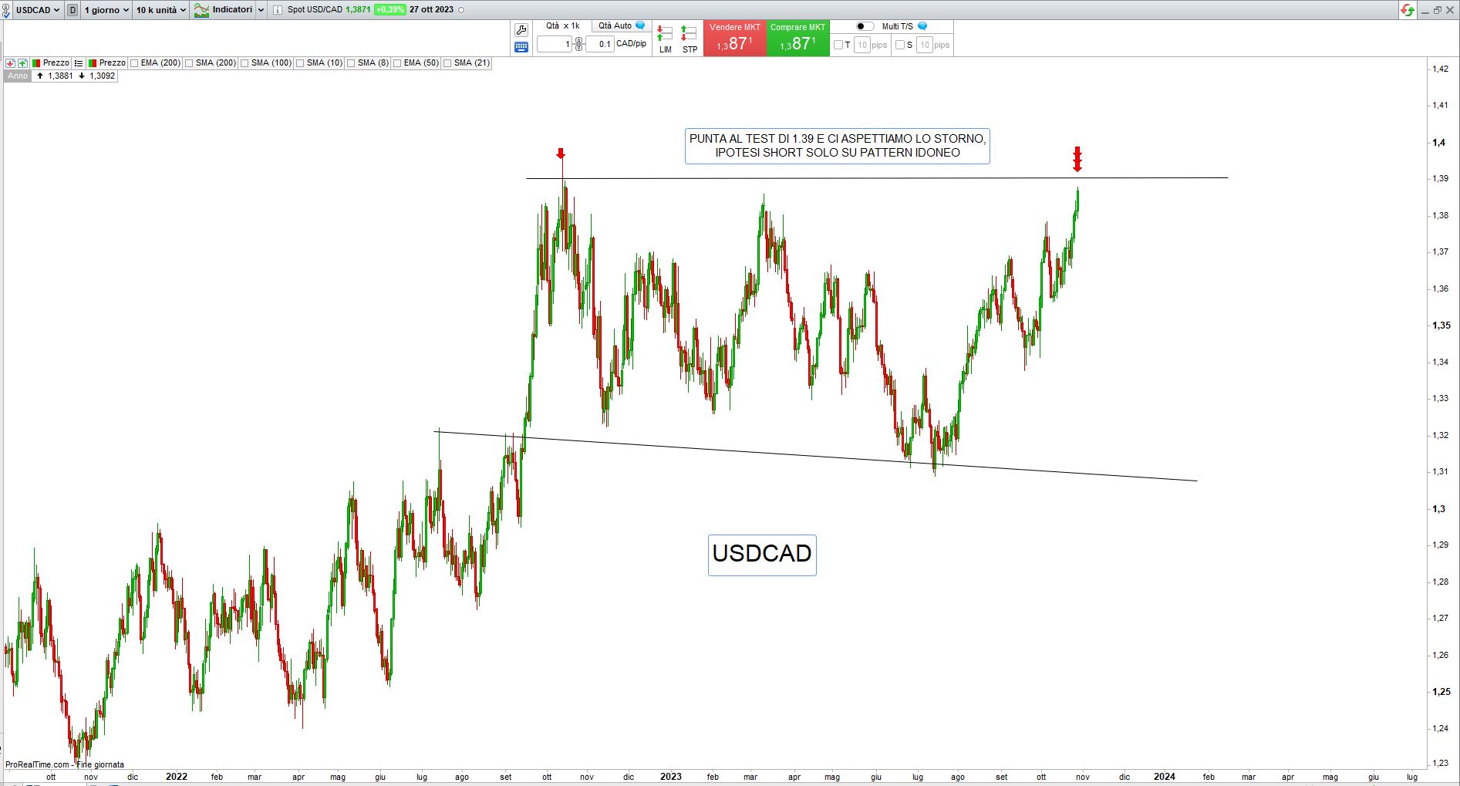Select the Qtà x 1k tab
Viewport: 1460px width, 786px height.
pyautogui.click(x=563, y=26)
